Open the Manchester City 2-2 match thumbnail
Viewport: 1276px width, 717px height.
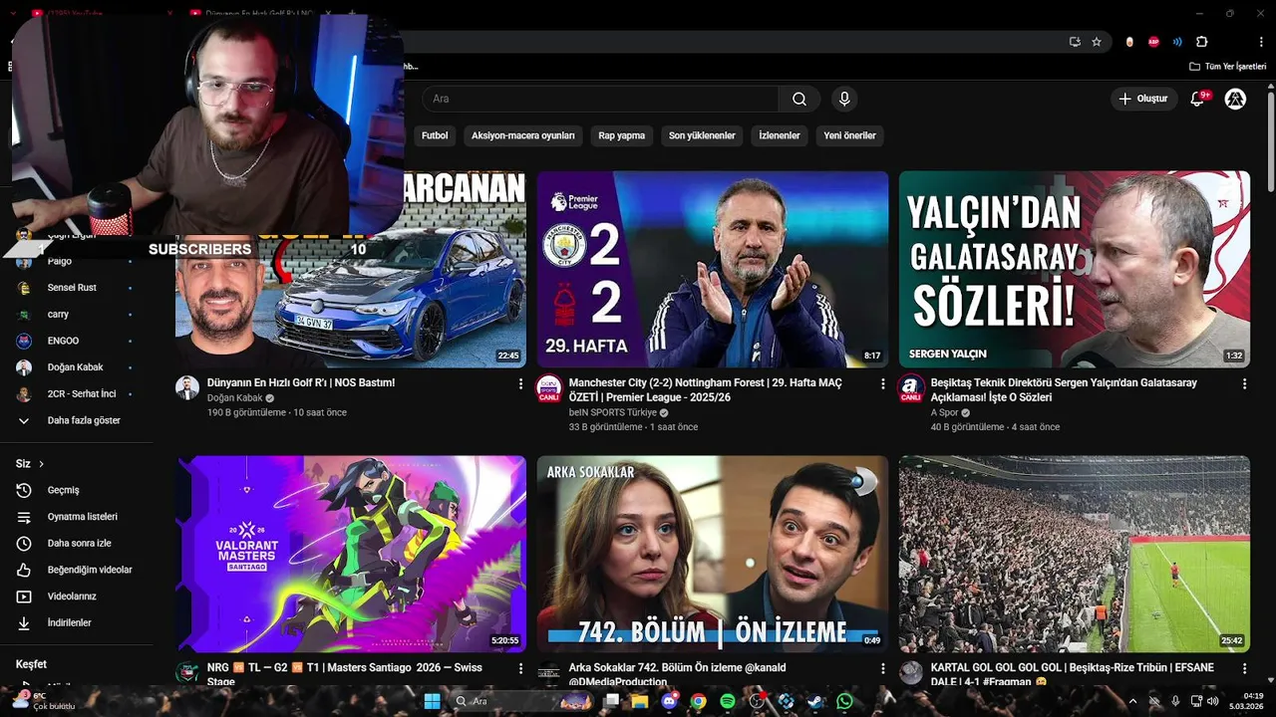pyautogui.click(x=713, y=269)
